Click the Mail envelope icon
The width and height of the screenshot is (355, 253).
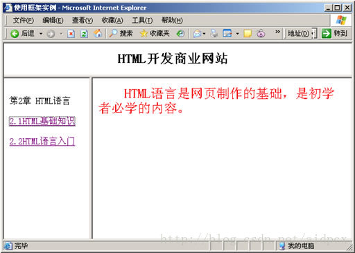(x=197, y=34)
